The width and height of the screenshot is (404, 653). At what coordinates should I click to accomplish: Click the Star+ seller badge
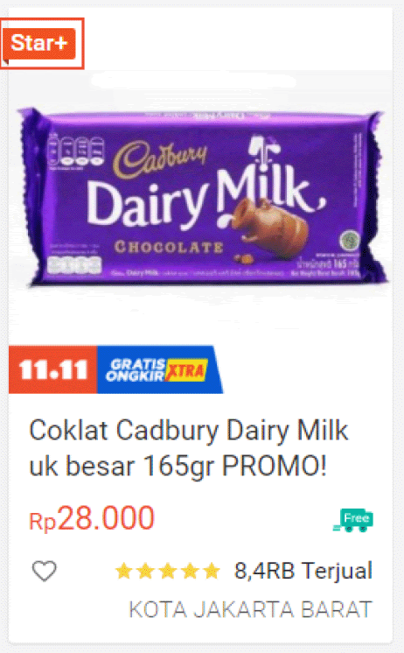coord(39,43)
